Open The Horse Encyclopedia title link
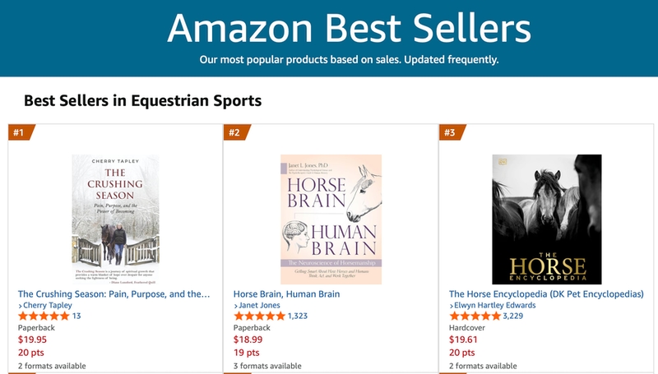The width and height of the screenshot is (658, 374). coord(546,293)
